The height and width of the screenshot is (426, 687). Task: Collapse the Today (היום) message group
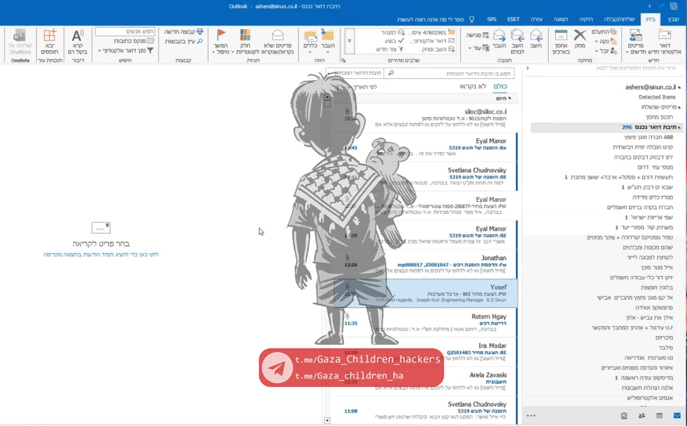pos(509,99)
